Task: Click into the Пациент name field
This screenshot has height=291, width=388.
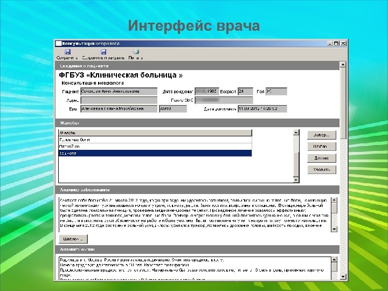Action: pos(119,91)
